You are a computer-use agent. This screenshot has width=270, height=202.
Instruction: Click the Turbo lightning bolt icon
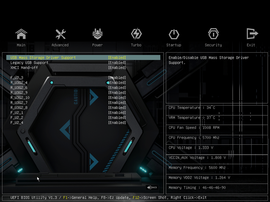[136, 34]
